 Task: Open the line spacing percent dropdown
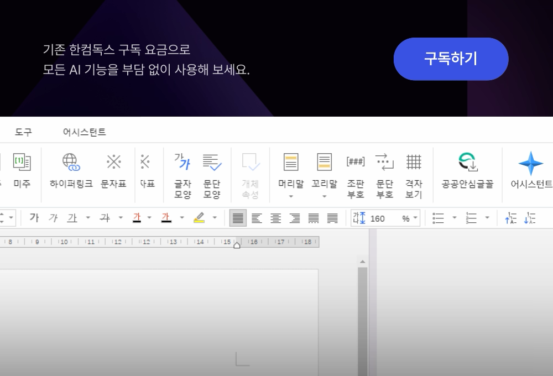415,218
